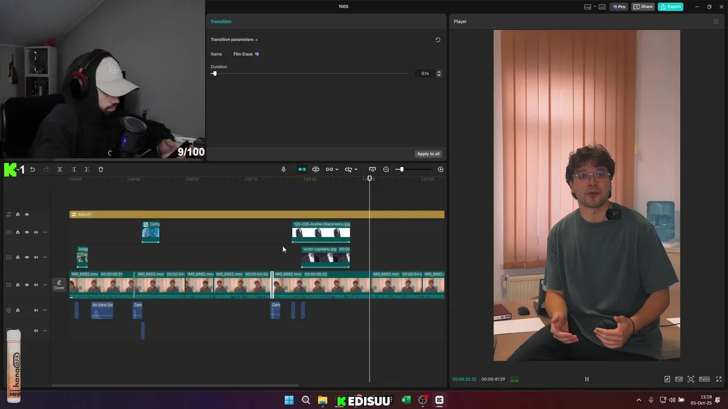Viewport: 728px width, 409px height.
Task: Click the Share button
Action: click(643, 7)
